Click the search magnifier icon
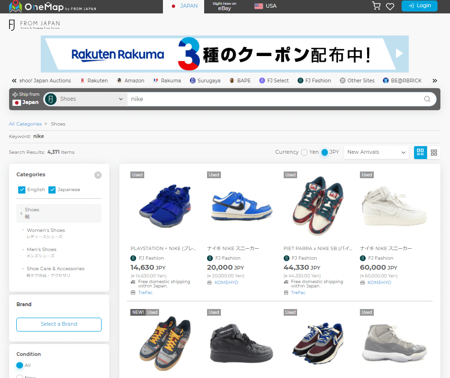 pyautogui.click(x=427, y=99)
